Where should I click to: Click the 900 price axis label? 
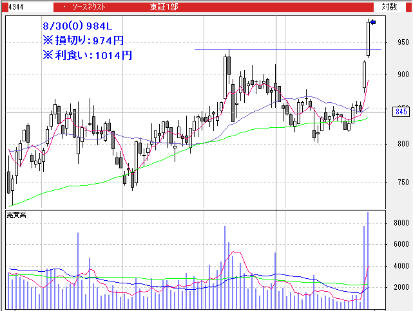click(404, 75)
